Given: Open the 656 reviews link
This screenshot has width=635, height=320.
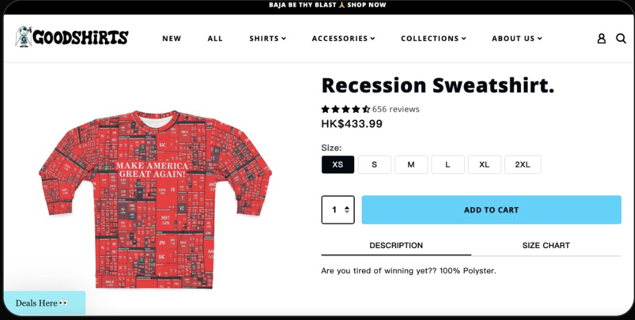Looking at the screenshot, I should tap(396, 109).
